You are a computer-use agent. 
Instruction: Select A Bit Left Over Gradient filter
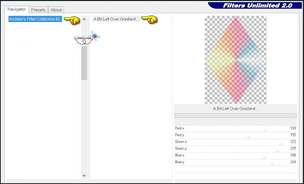(116, 19)
